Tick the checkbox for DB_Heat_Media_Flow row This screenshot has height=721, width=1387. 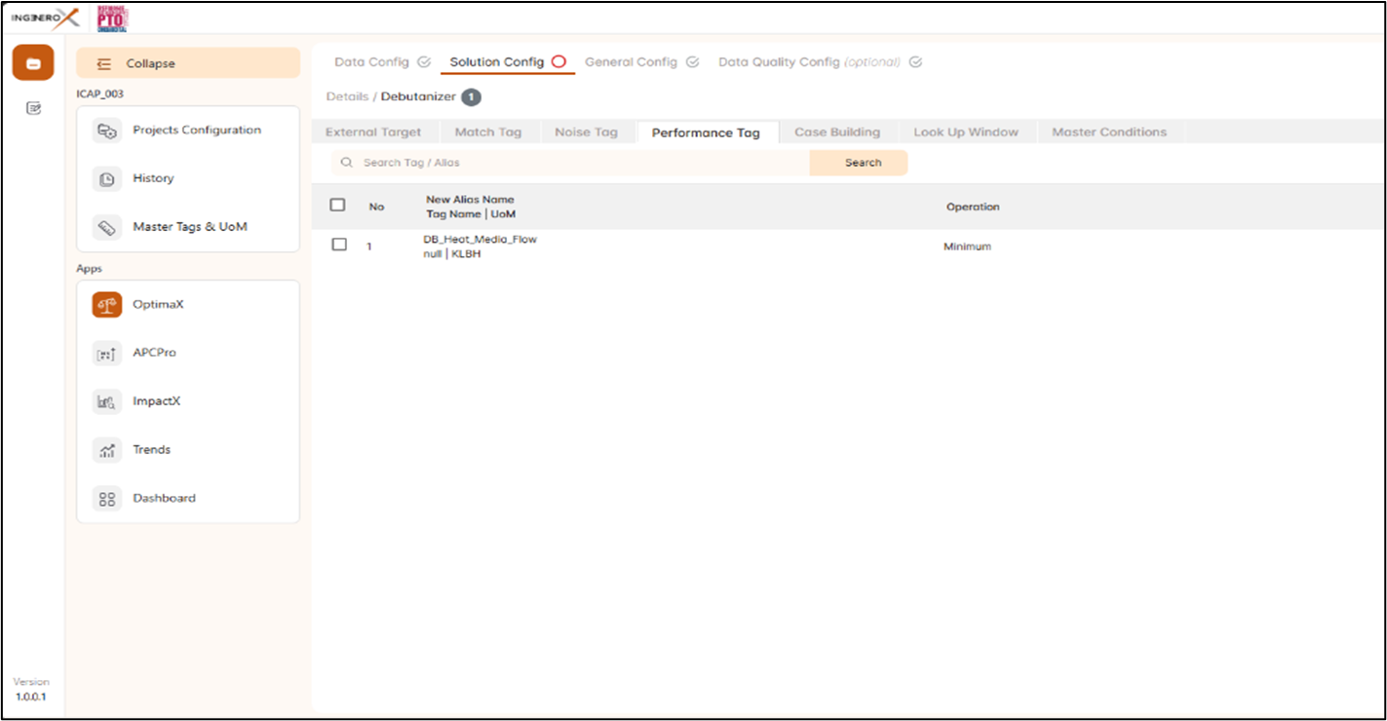339,246
